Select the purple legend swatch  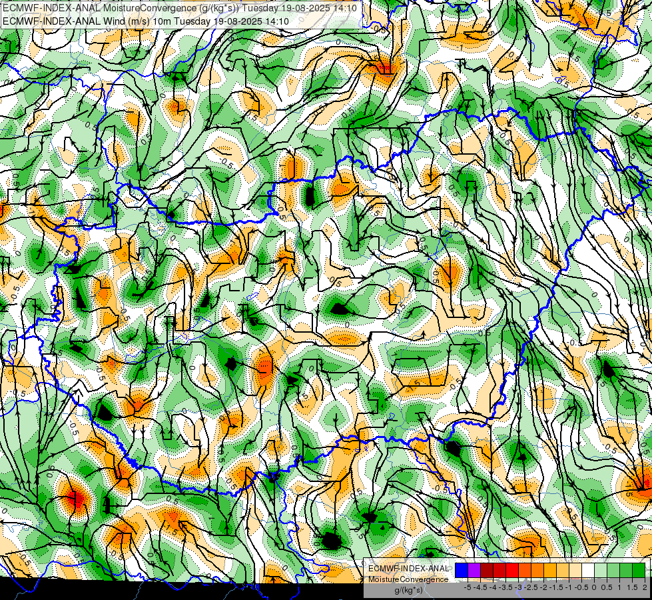474,570
